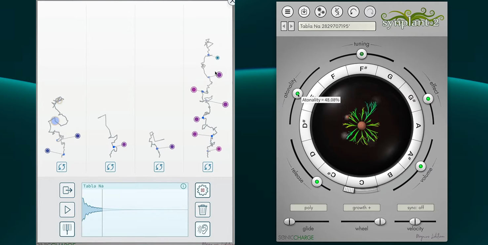
Task: Redo the undone change
Action: (x=370, y=12)
